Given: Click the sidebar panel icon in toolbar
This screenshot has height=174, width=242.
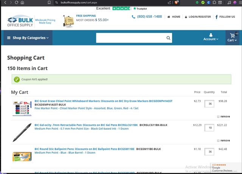Looking at the screenshot, I should tap(220, 3).
